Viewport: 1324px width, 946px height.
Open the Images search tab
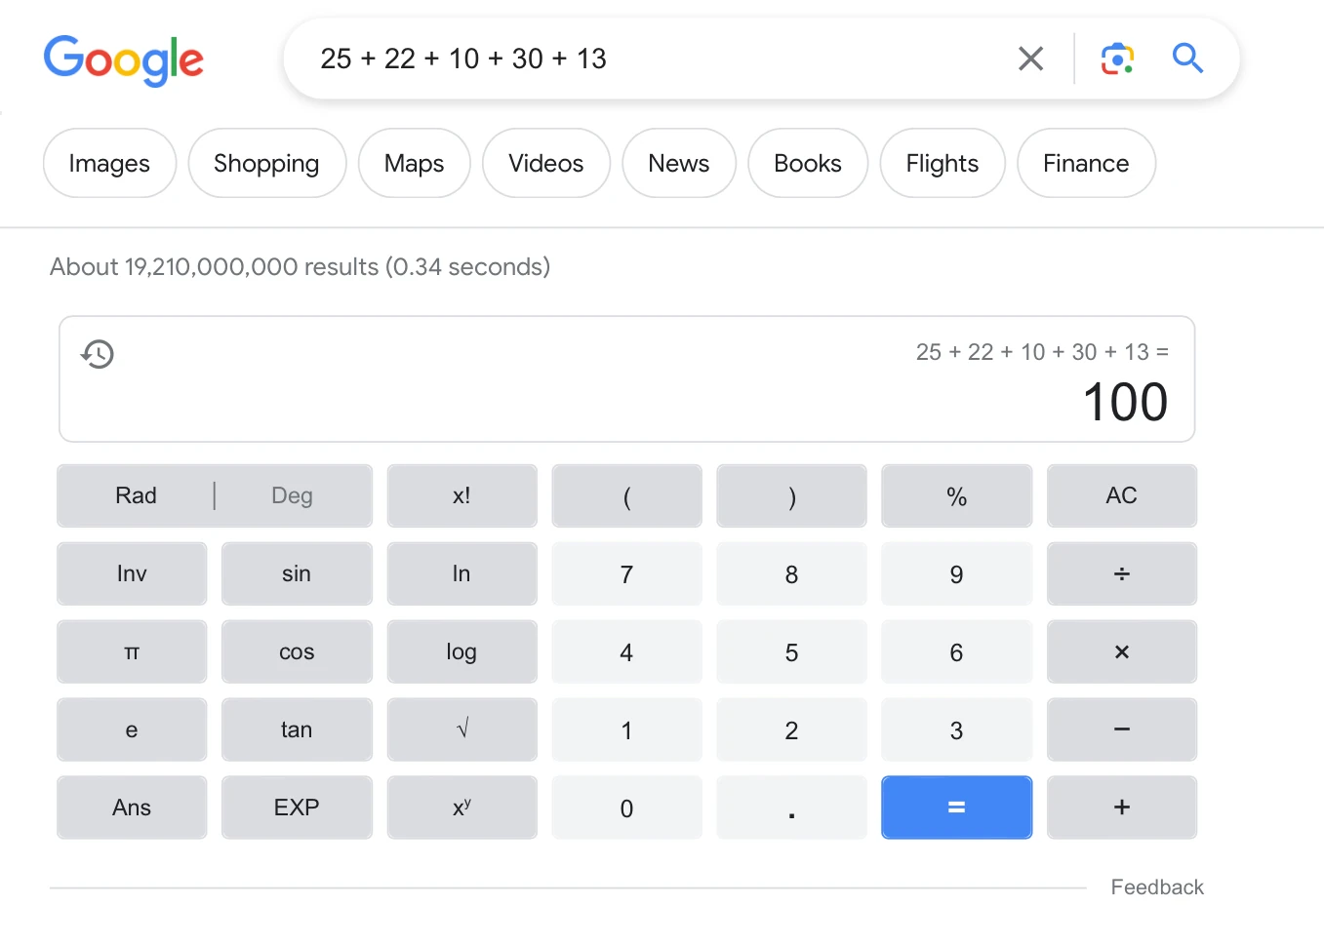[109, 163]
